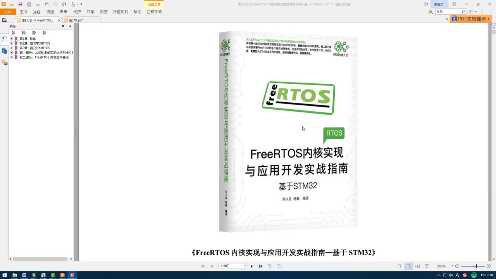Screen dimensions: 496x279
Task: Open the bookmarks side panel icon
Action: [4, 40]
